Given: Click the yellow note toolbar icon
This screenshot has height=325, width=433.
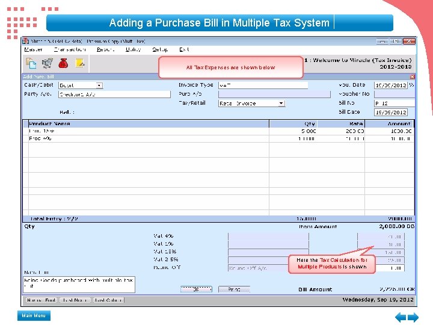Looking at the screenshot, I should click(80, 63).
